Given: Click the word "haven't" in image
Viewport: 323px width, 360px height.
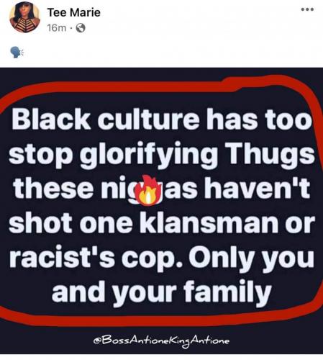Looking at the screenshot, I should [x=257, y=188].
